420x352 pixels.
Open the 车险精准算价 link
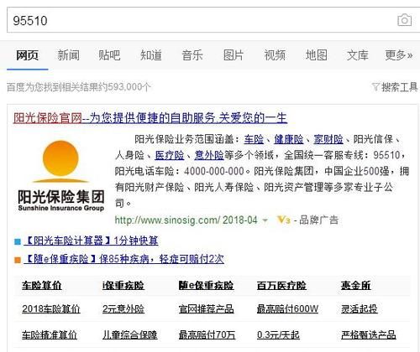click(x=50, y=334)
